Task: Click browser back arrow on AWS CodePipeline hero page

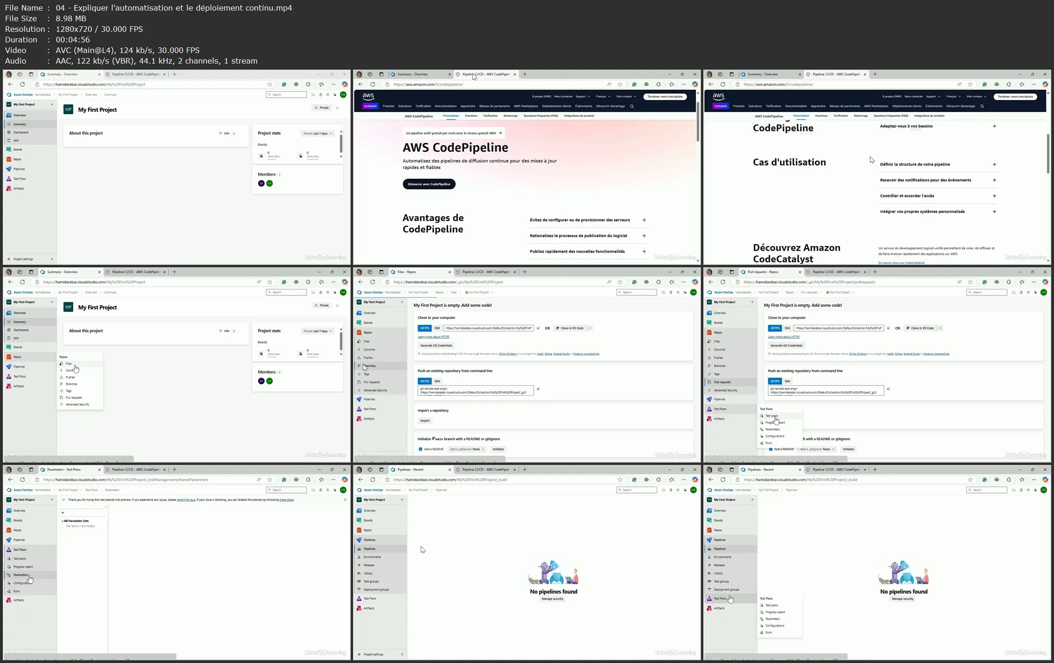Action: click(x=360, y=84)
